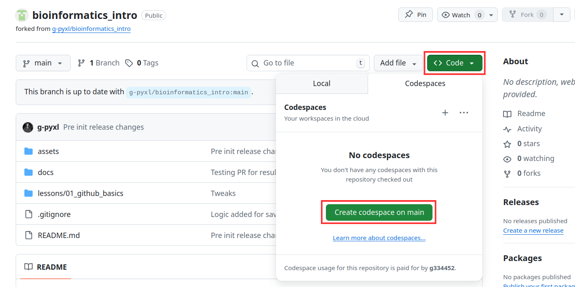Open the Watch dropdown arrow

click(x=491, y=15)
